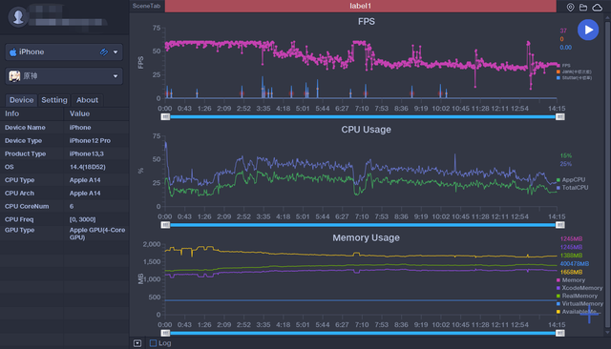Click the CPU Usage chart title
This screenshot has height=349, width=611.
click(366, 130)
